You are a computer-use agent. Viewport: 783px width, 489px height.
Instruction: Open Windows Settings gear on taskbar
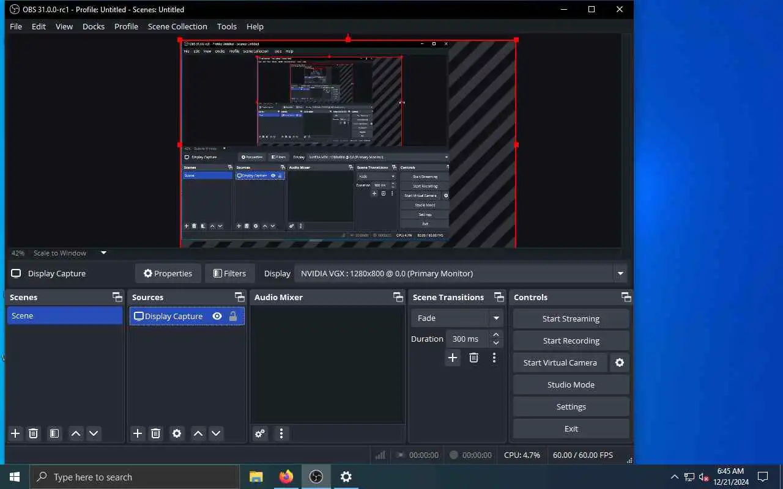click(x=346, y=477)
